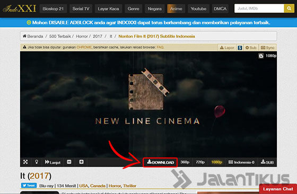Click the Sub add button

tap(251, 48)
